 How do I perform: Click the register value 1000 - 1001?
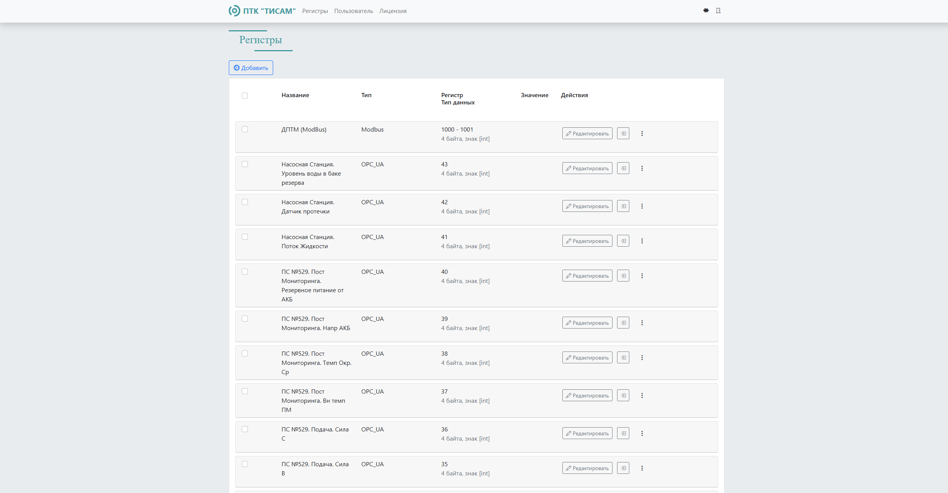457,130
